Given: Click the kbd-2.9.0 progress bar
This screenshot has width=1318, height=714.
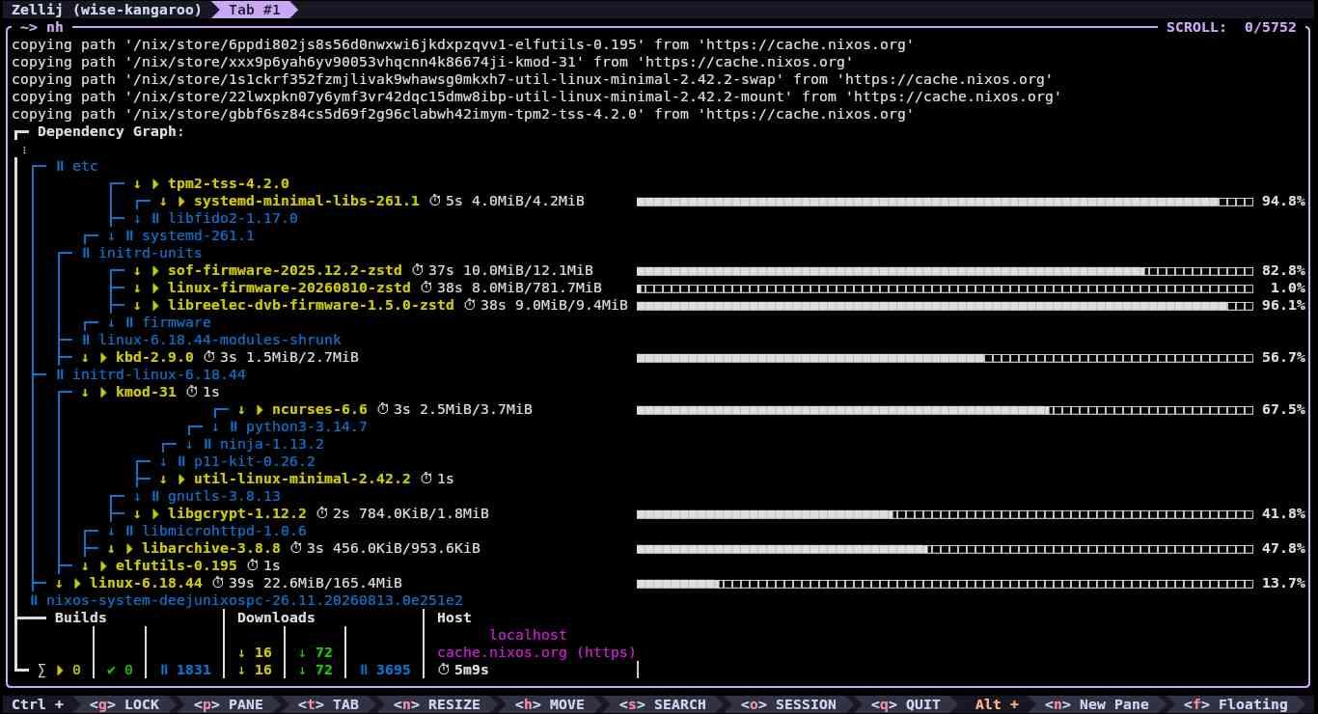Looking at the screenshot, I should [945, 357].
